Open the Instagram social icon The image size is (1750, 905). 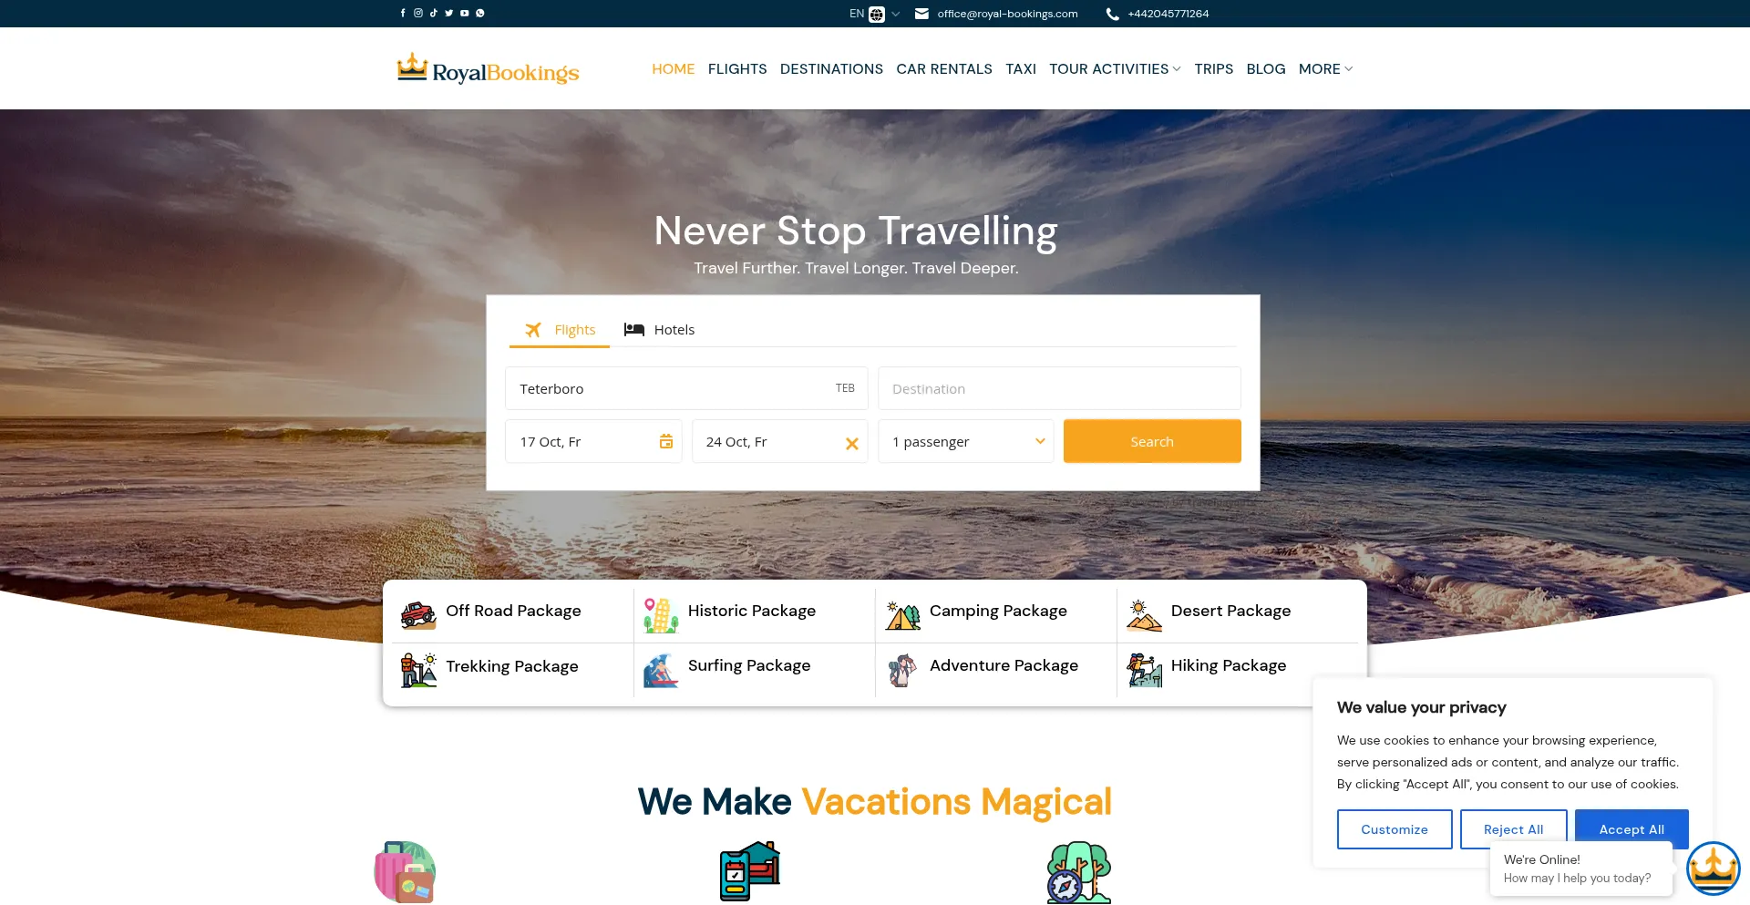coord(418,14)
